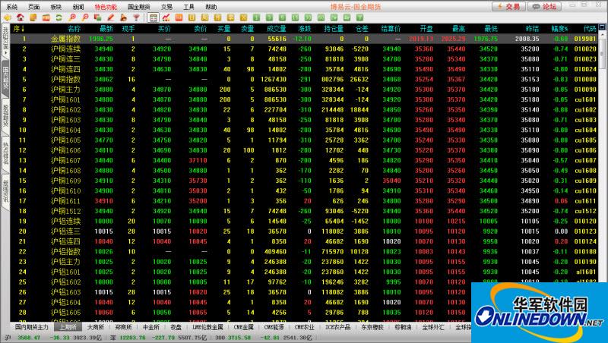Switch to the quote list table view icon
This screenshot has height=343, width=608.
(154, 17)
